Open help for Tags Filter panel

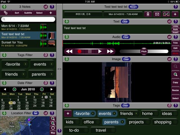52,55
